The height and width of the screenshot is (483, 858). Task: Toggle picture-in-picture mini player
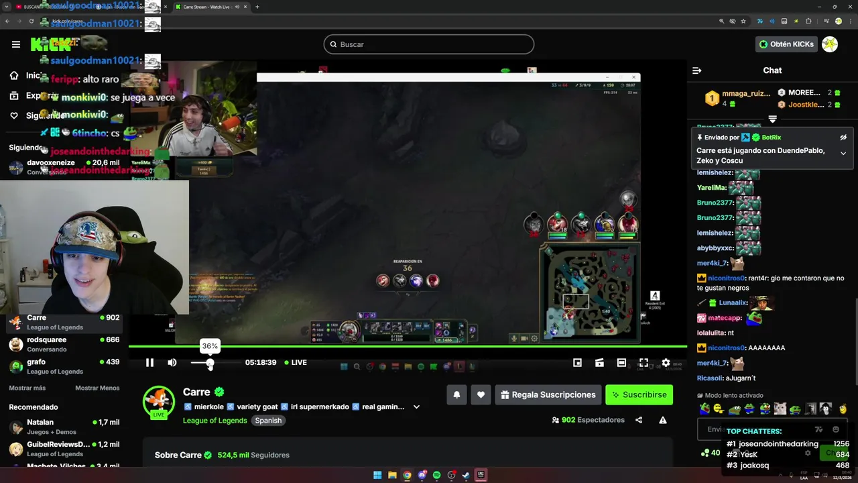pos(577,362)
